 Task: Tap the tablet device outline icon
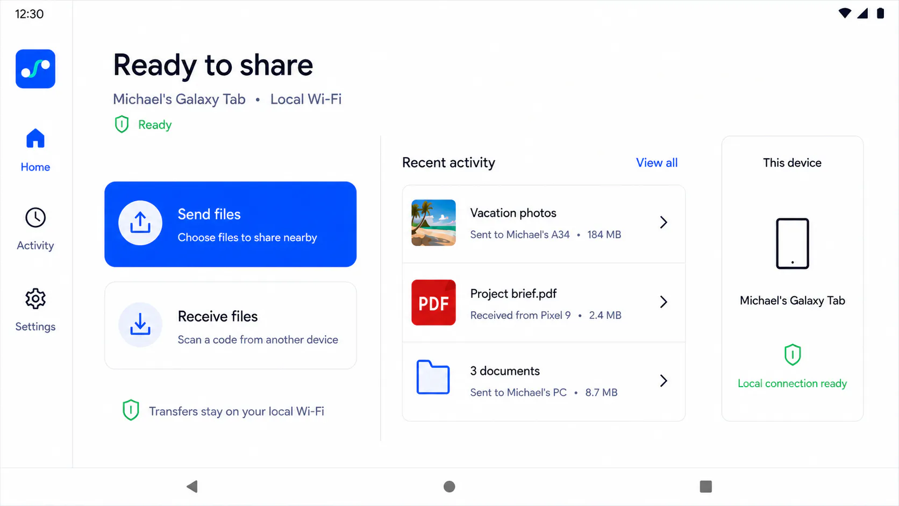tap(793, 244)
